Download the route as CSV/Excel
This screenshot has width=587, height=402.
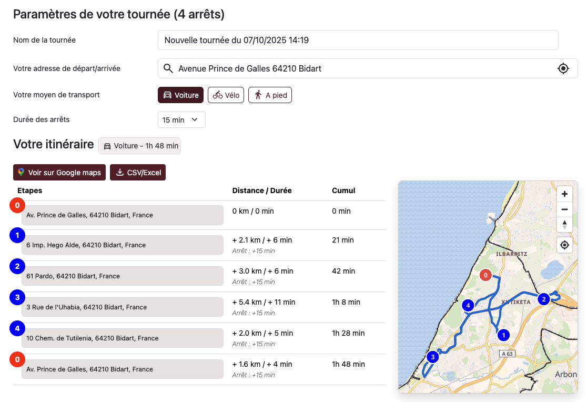point(138,173)
